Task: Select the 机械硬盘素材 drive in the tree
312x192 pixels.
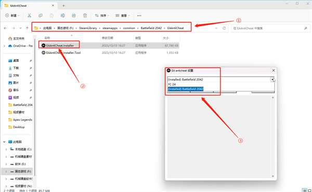Action: (x=21, y=157)
